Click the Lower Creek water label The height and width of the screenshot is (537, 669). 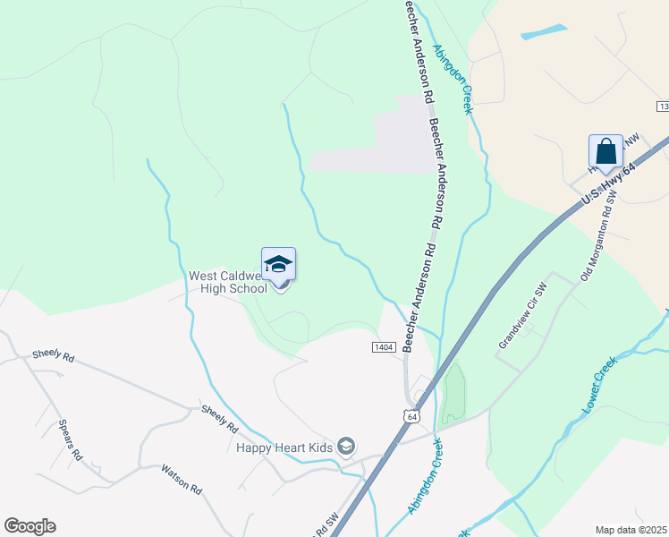tap(599, 385)
